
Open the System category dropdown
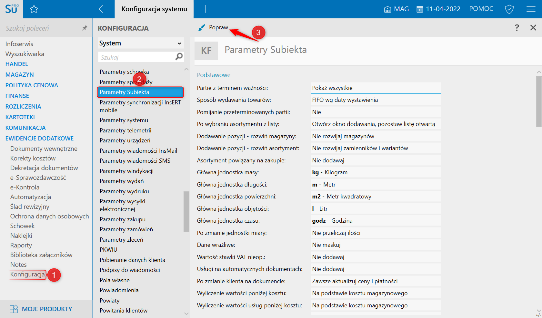coord(141,43)
